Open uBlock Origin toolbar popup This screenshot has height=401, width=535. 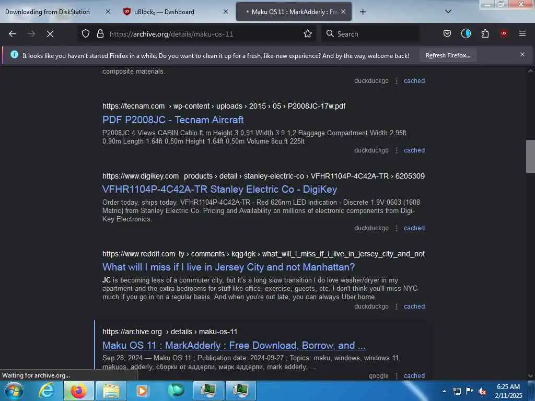(504, 33)
